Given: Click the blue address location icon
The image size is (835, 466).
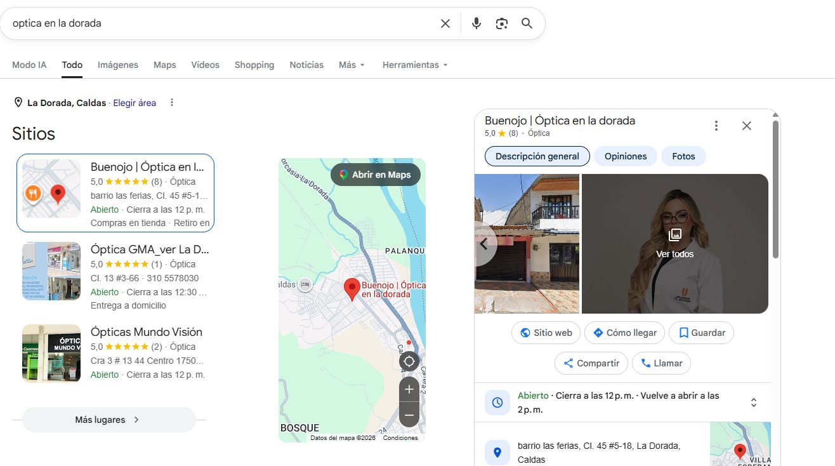Looking at the screenshot, I should coord(497,453).
